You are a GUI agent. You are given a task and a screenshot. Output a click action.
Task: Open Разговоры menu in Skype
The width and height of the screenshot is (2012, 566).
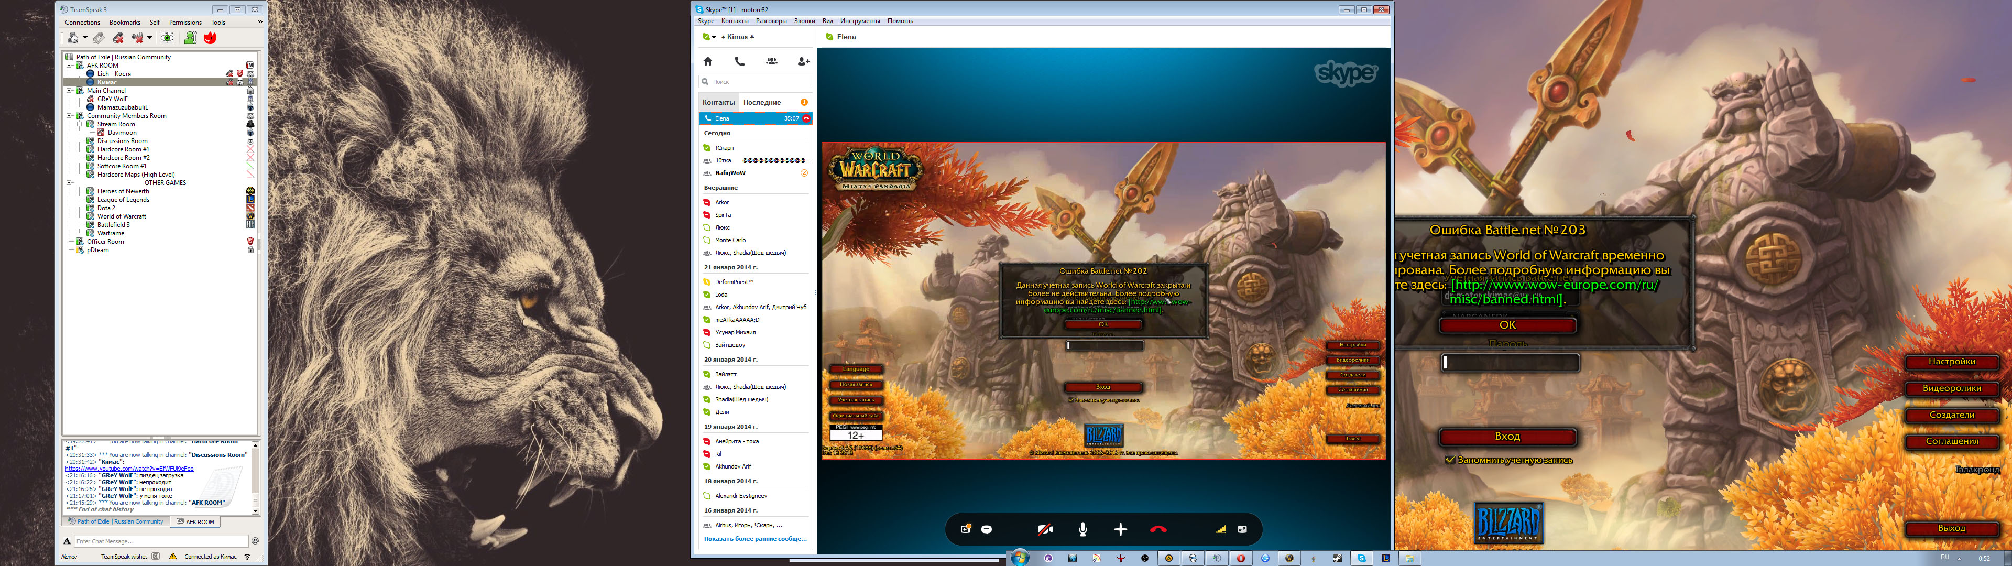tap(771, 21)
